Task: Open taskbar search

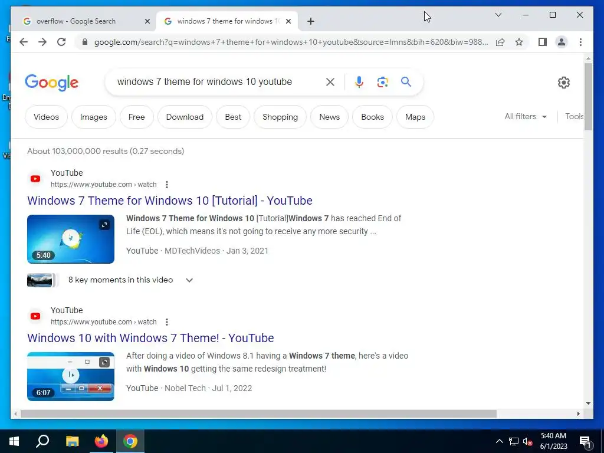Action: coord(42,441)
